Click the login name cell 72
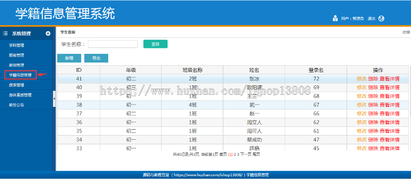This screenshot has height=179, width=411. click(x=316, y=79)
